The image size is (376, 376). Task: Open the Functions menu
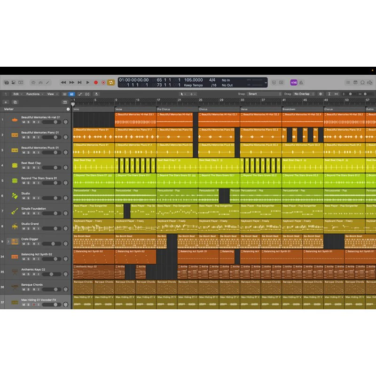click(35, 94)
